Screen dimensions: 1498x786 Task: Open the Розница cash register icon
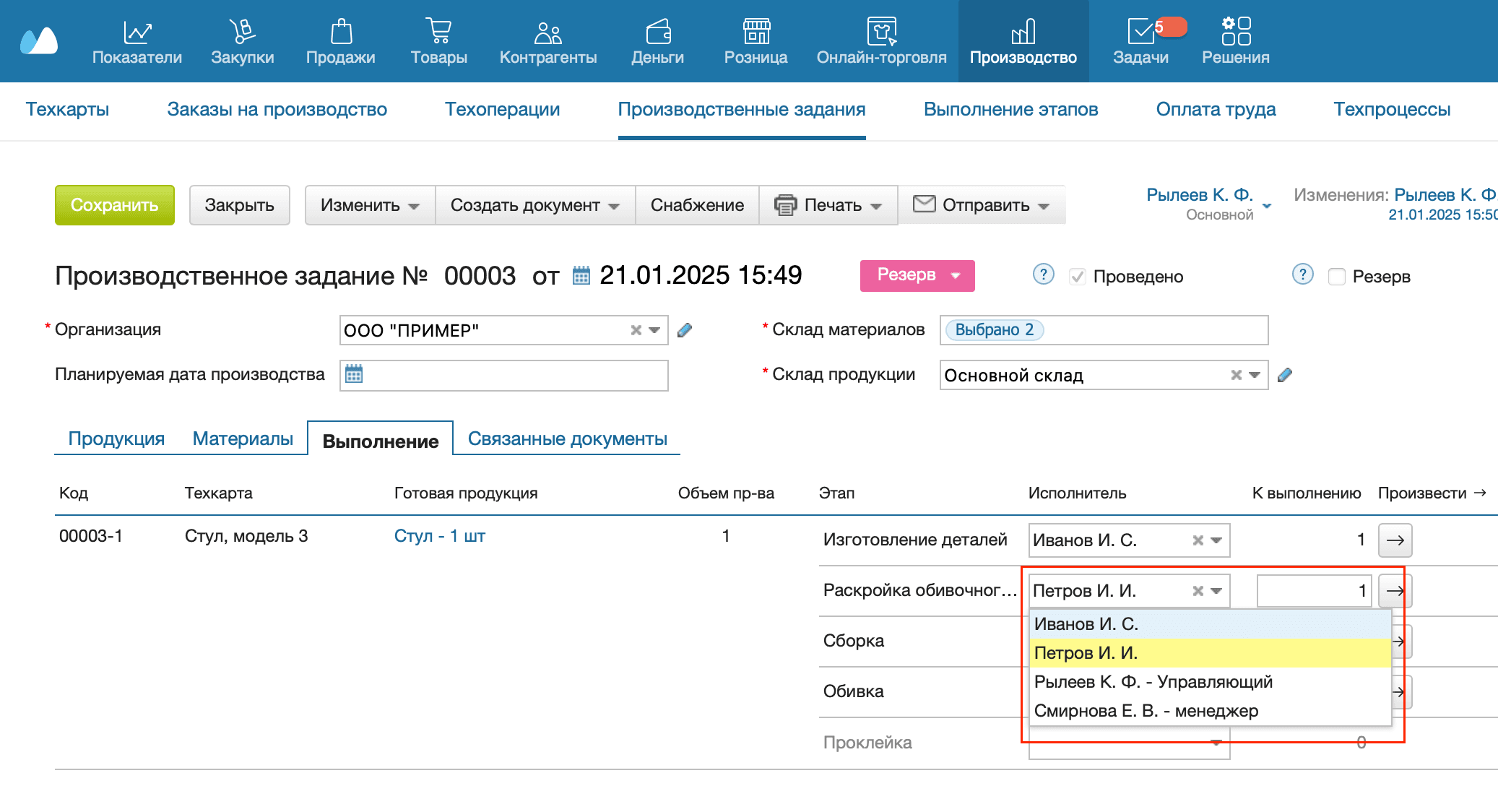756,32
